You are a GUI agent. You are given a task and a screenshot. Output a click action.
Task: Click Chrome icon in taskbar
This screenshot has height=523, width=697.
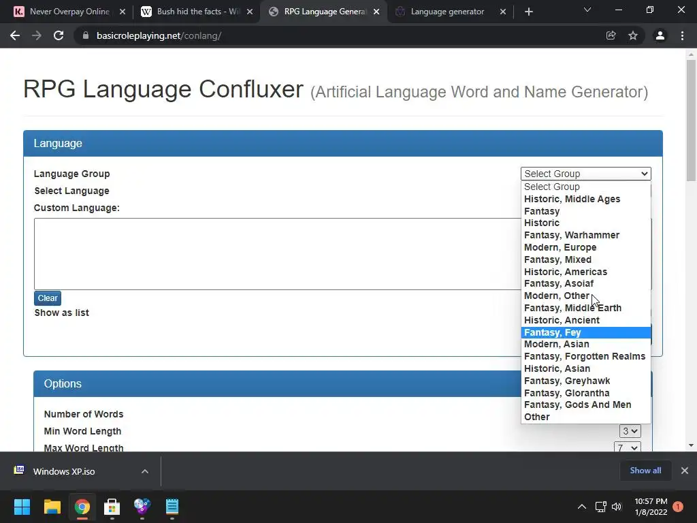coord(82,507)
